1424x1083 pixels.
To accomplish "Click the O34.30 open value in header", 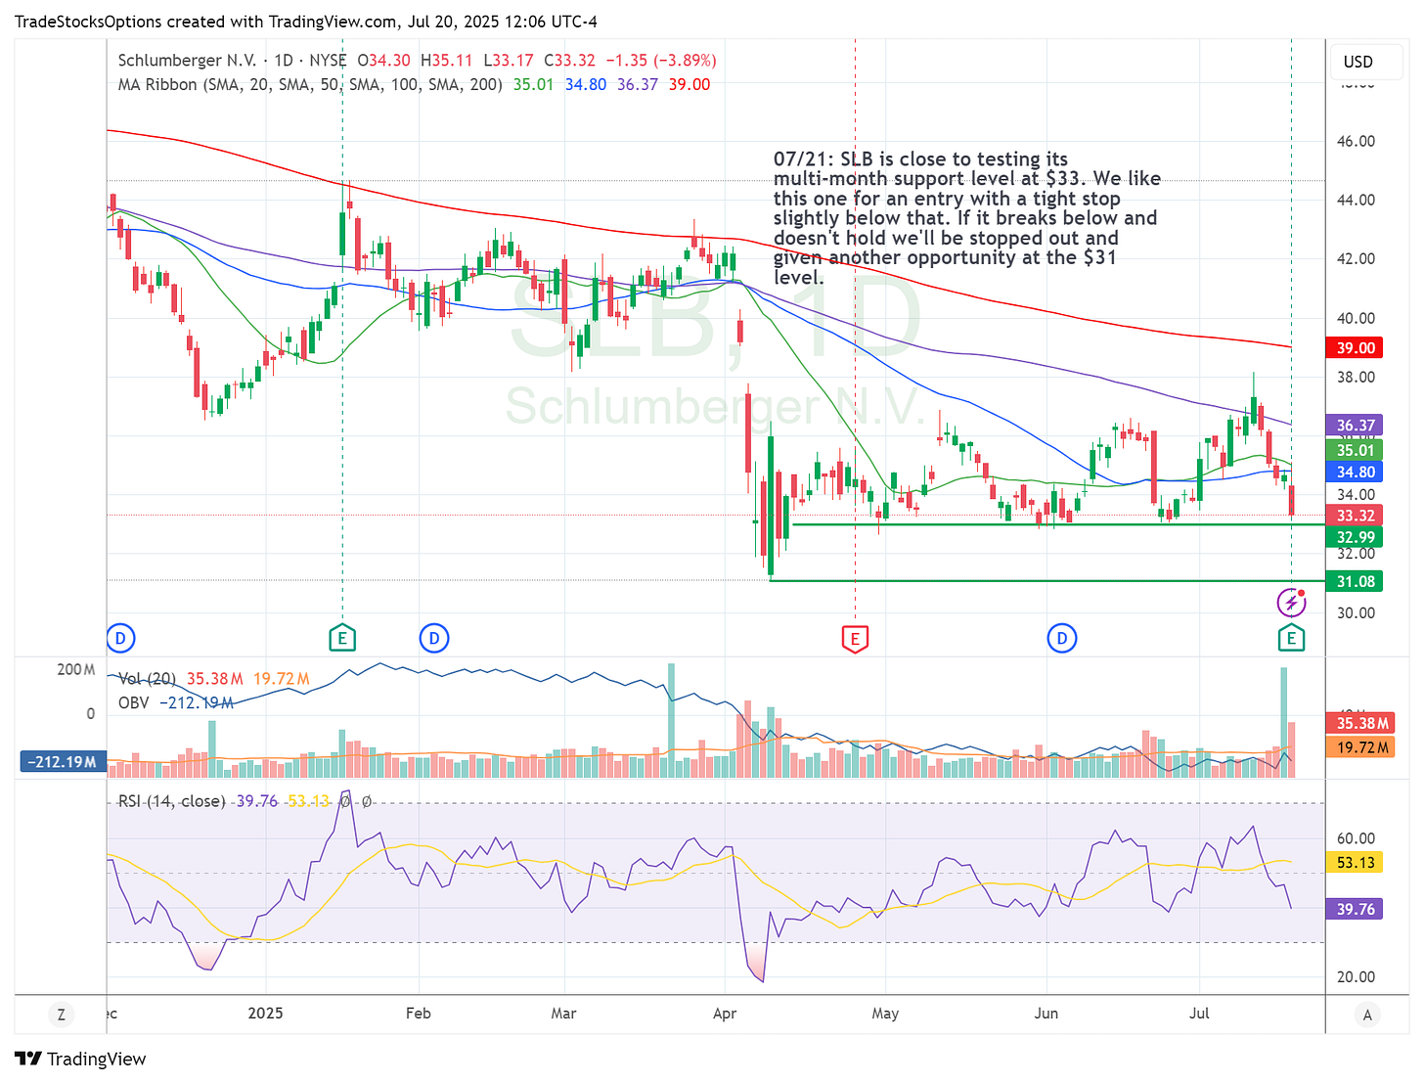I will point(384,61).
